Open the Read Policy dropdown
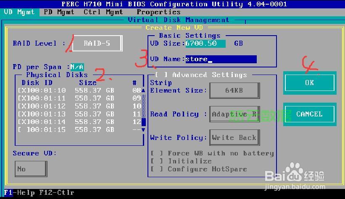345x199 pixels. 233,114
